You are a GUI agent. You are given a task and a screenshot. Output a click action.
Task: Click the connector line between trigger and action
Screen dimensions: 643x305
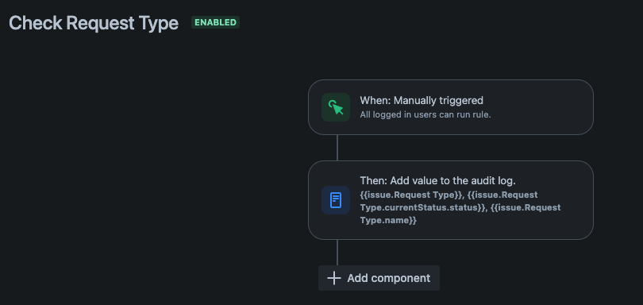tap(337, 148)
